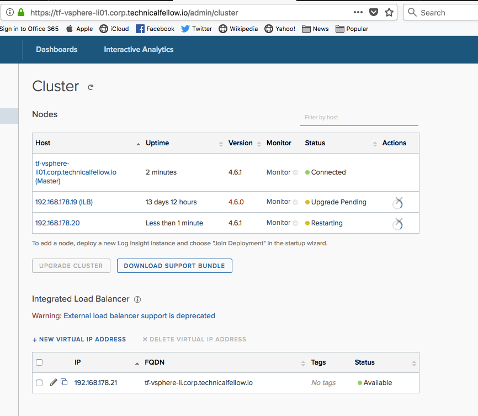The image size is (478, 416).
Task: Open the Pocket save icon
Action: pyautogui.click(x=374, y=12)
